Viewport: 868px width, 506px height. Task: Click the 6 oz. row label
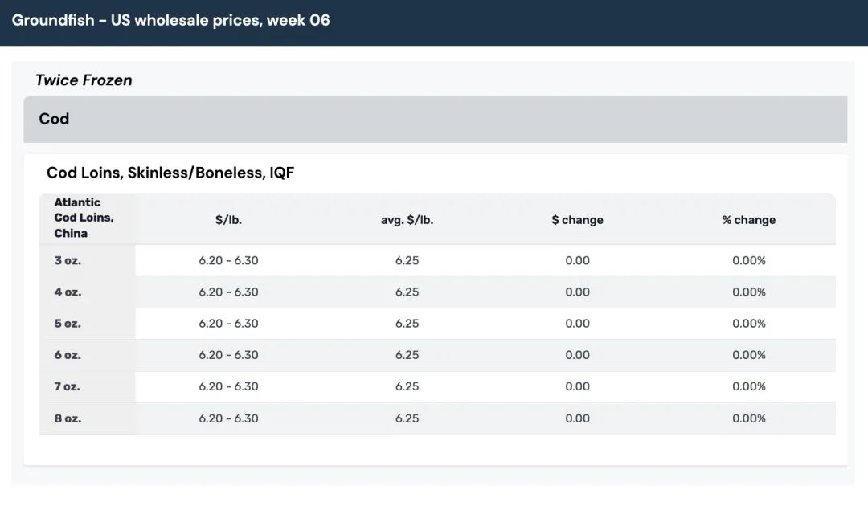tap(68, 355)
